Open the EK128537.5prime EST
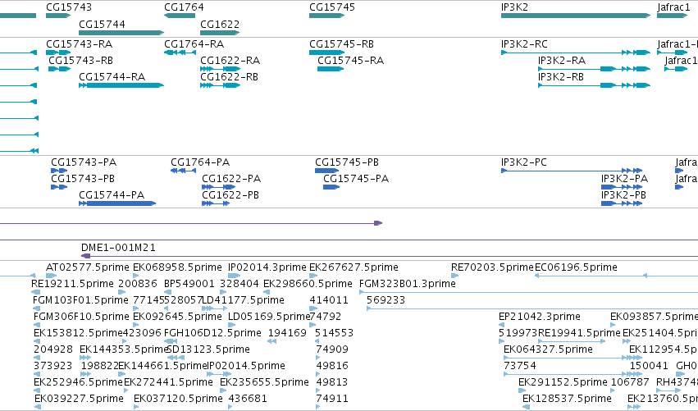Screen dimensions: 698x411 pos(527,407)
